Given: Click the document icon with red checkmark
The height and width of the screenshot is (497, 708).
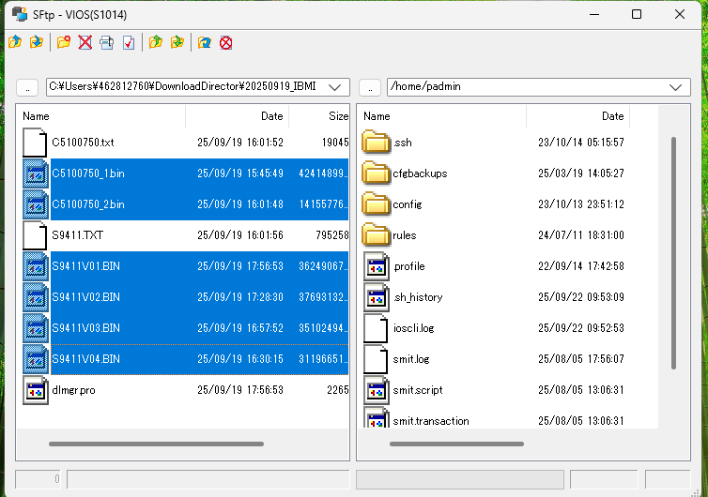Looking at the screenshot, I should coord(129,42).
